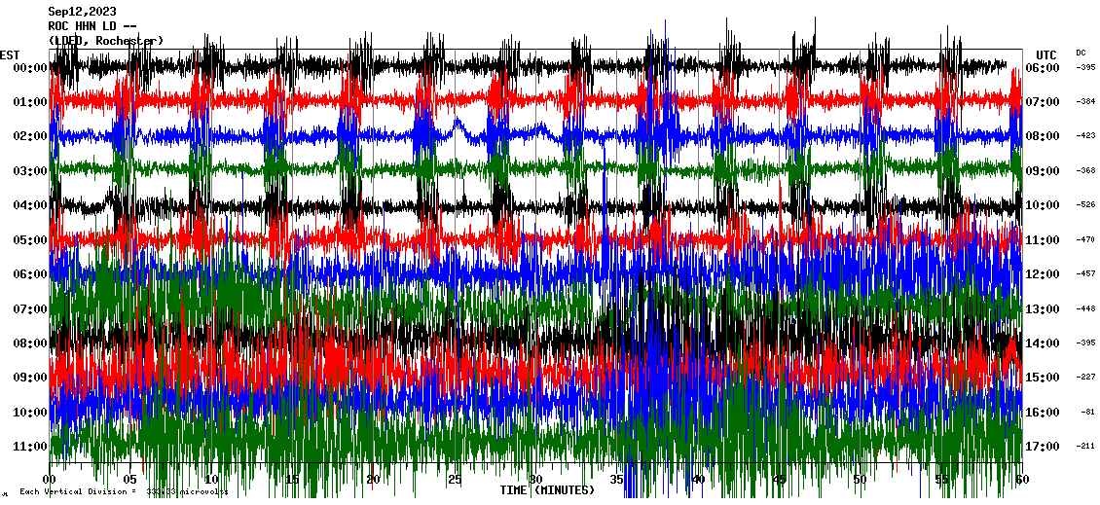Click the Each Vertical Division scale note
The height and width of the screenshot is (505, 1100).
point(123,491)
